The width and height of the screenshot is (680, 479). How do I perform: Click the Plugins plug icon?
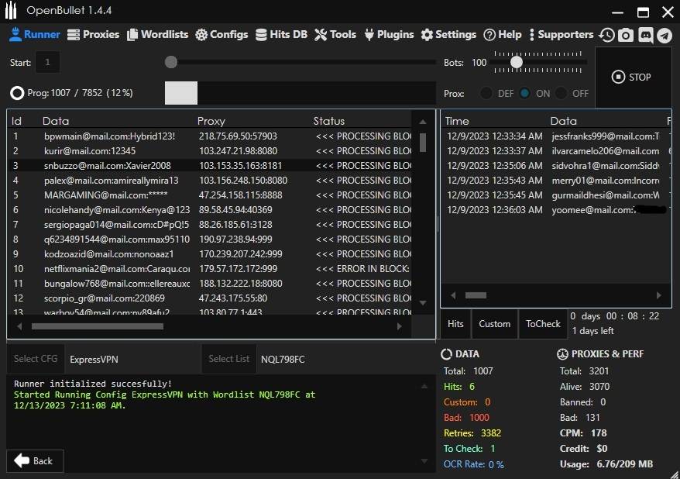click(x=369, y=35)
